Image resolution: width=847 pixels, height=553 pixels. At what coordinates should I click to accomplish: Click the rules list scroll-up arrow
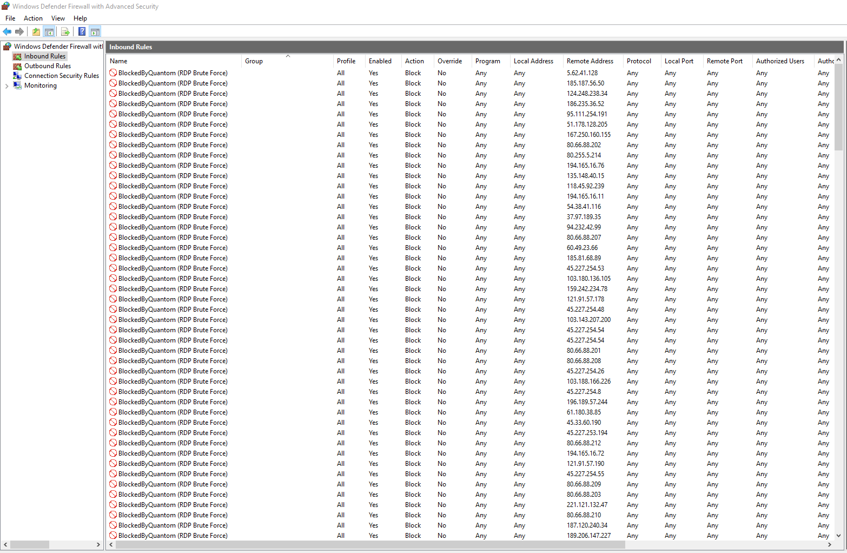[838, 60]
